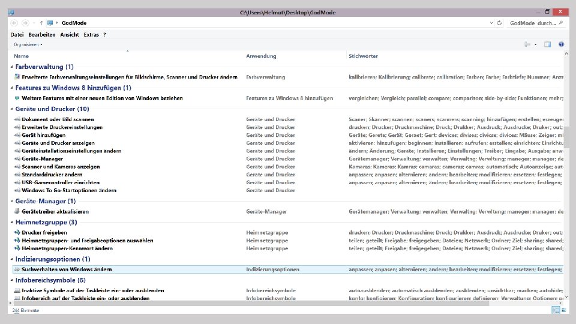Open the ? help menu
576x324 pixels.
pyautogui.click(x=104, y=35)
